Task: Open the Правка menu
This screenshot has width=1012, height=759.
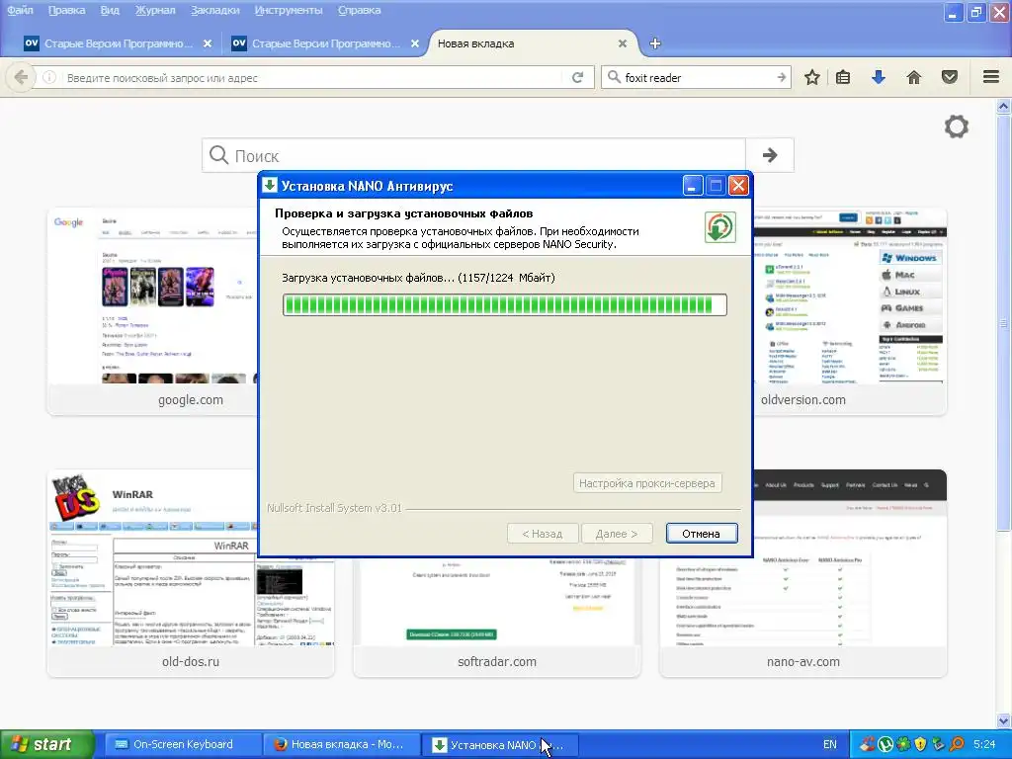Action: (x=66, y=10)
